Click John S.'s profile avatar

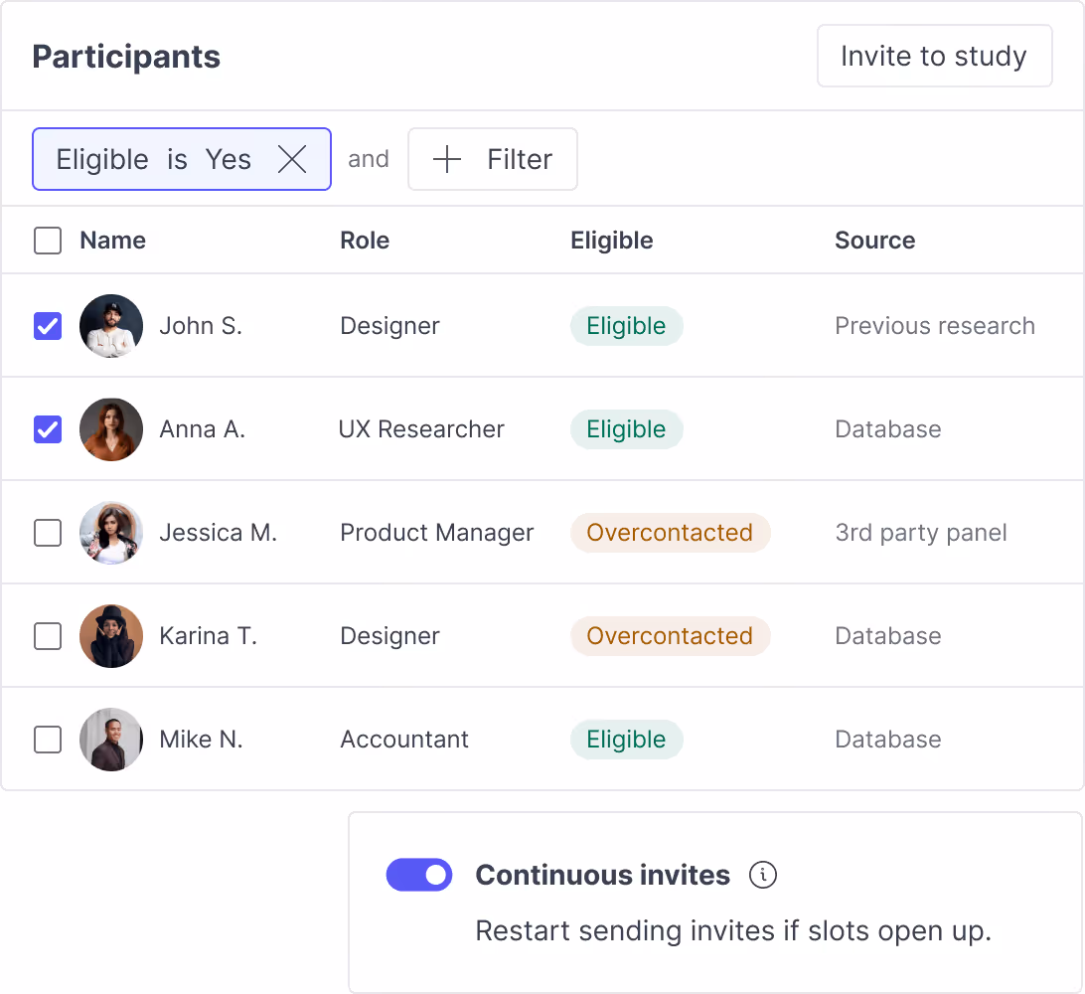click(x=111, y=325)
